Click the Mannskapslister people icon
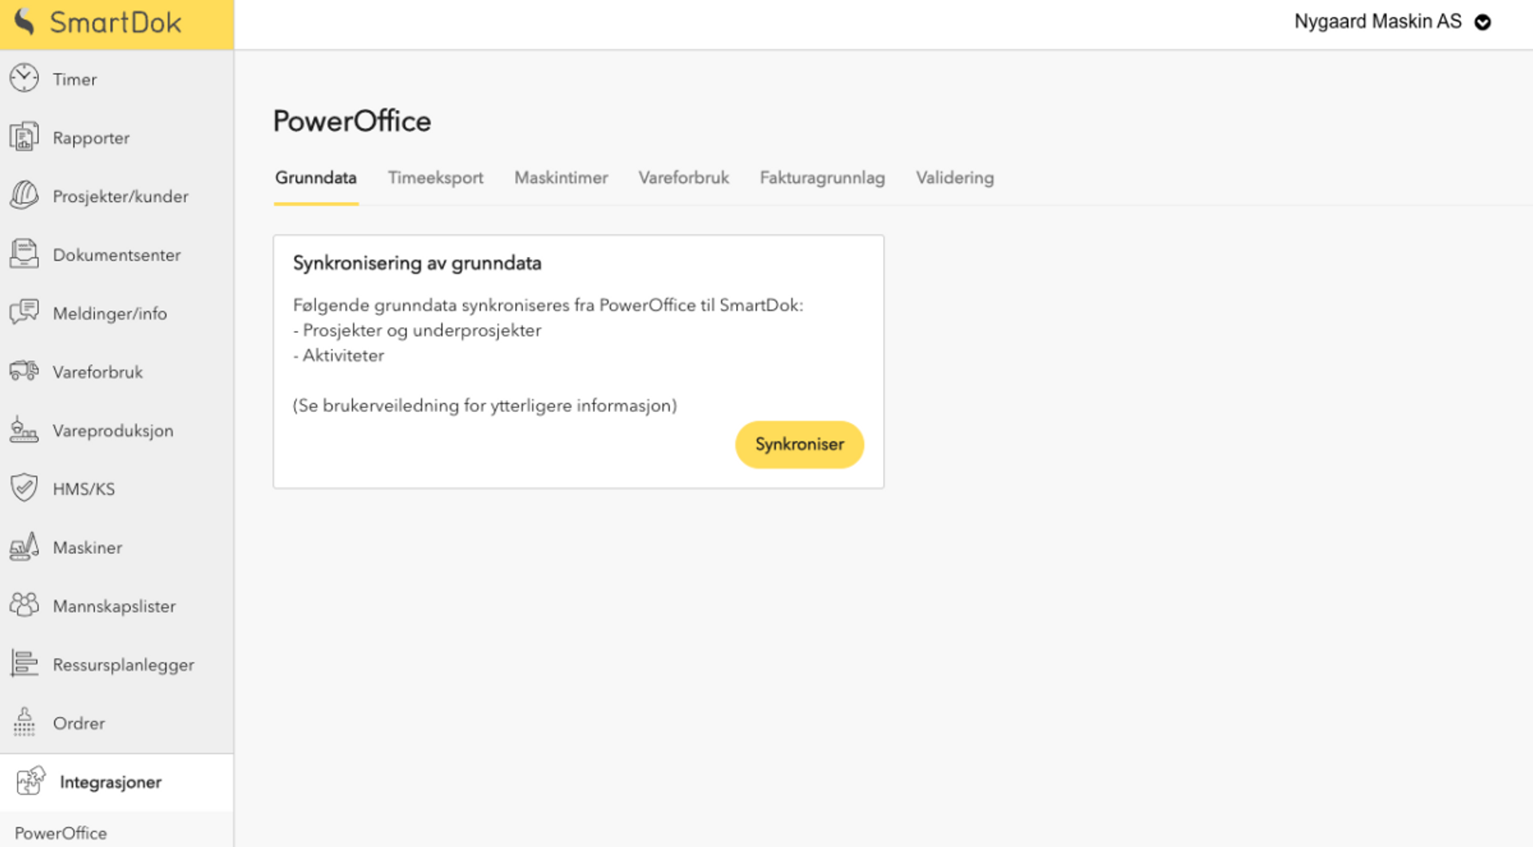 [x=24, y=605]
